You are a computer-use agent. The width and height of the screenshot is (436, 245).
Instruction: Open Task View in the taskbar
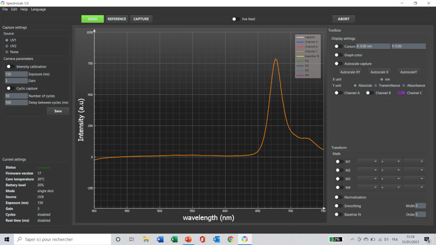[x=132, y=239]
